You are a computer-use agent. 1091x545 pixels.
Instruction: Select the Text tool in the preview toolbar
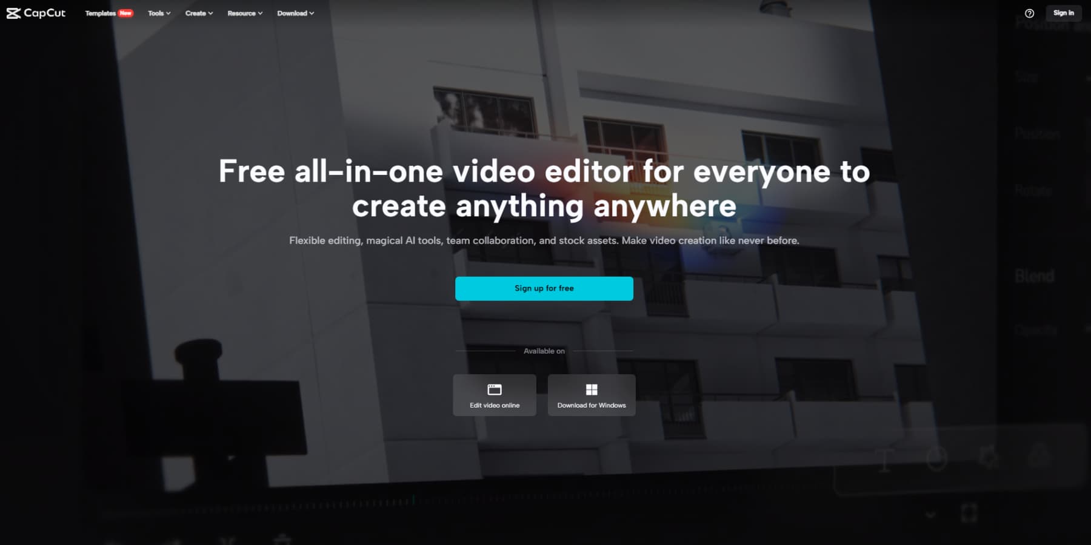point(884,459)
